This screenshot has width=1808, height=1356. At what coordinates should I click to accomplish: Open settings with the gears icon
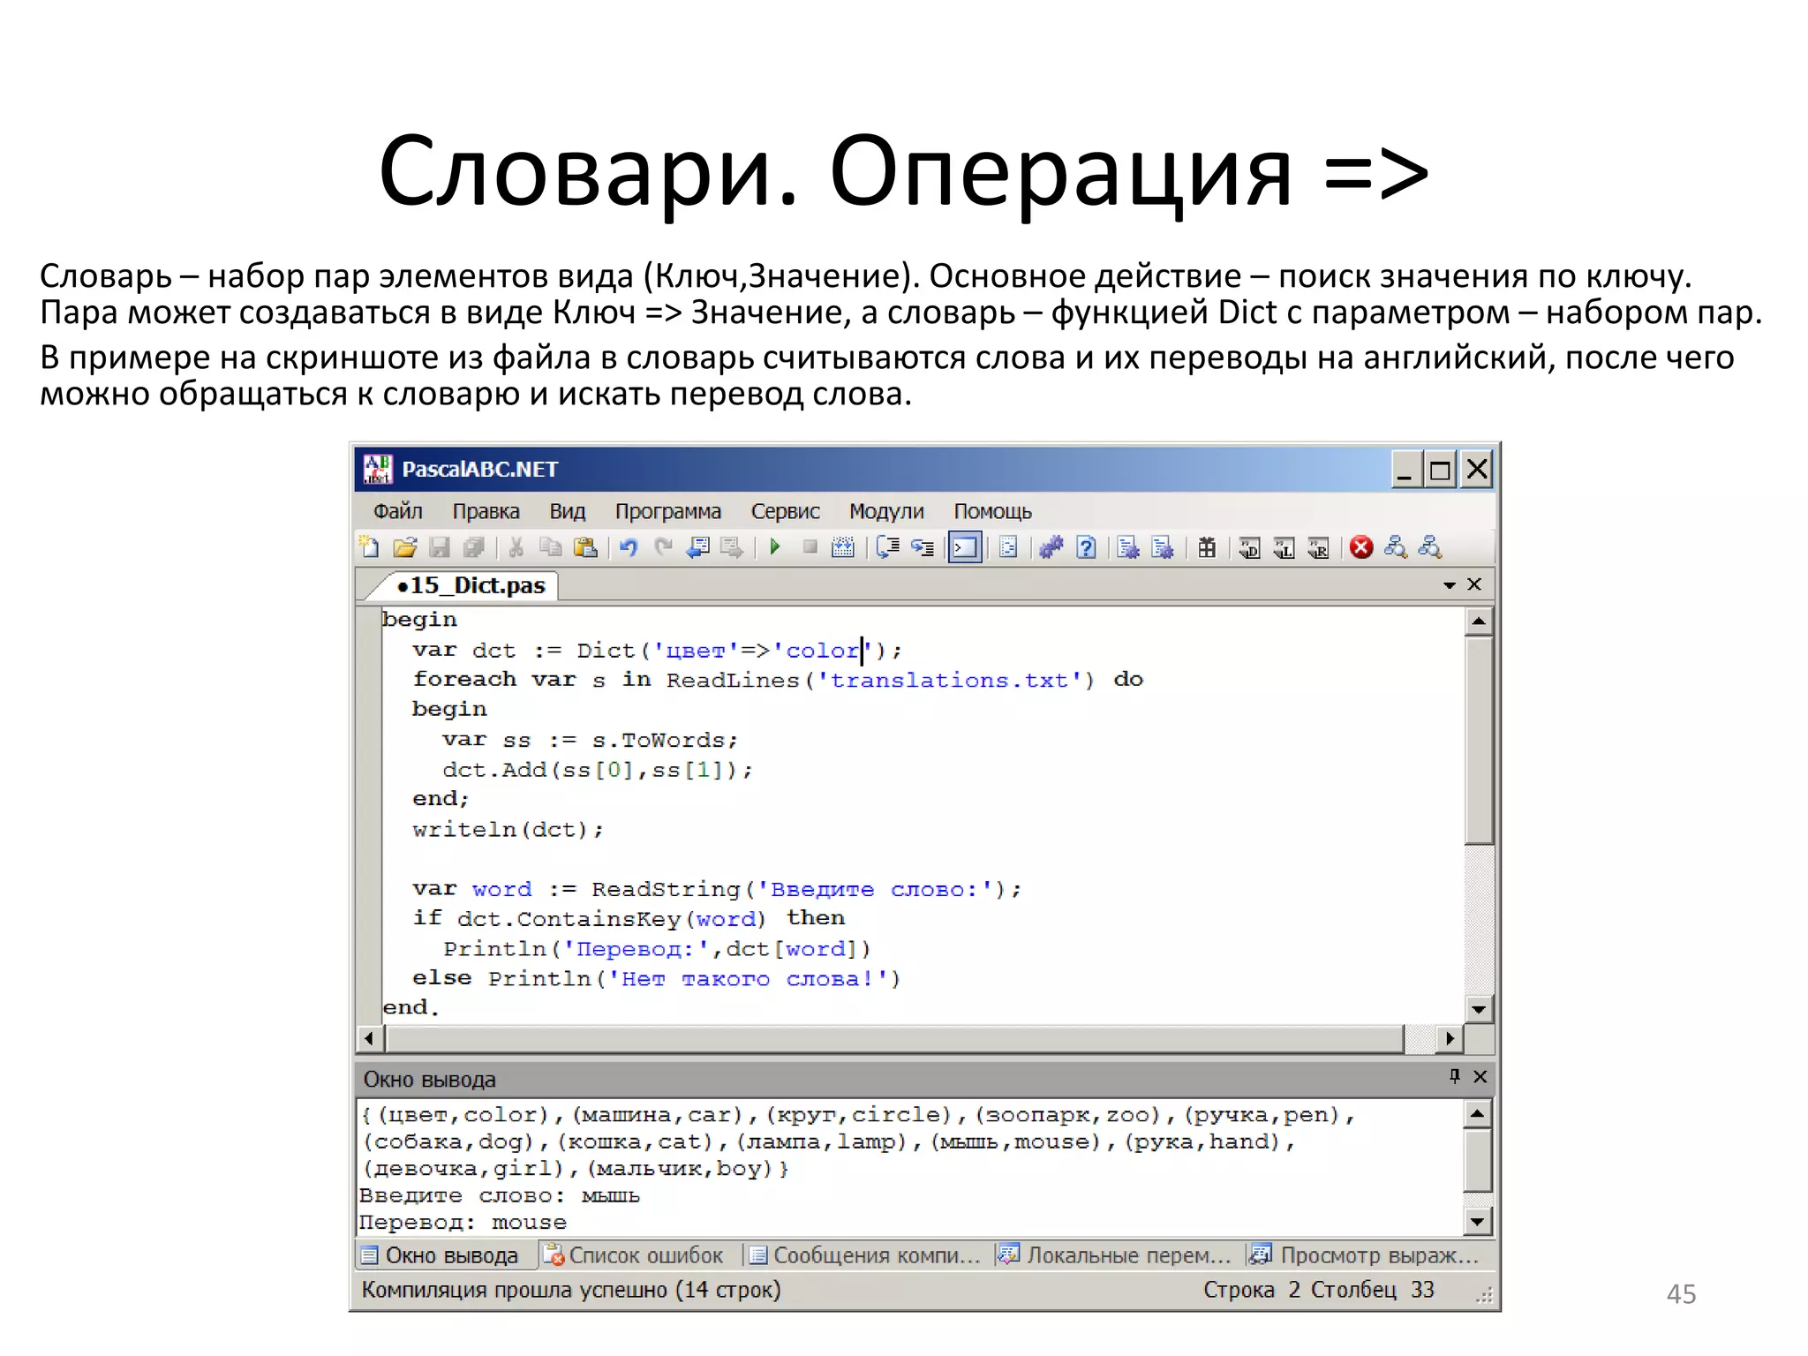pos(1051,547)
